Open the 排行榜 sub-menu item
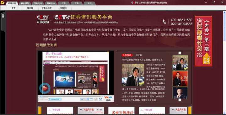Screen dimensions: 226x115 click(30, 8)
